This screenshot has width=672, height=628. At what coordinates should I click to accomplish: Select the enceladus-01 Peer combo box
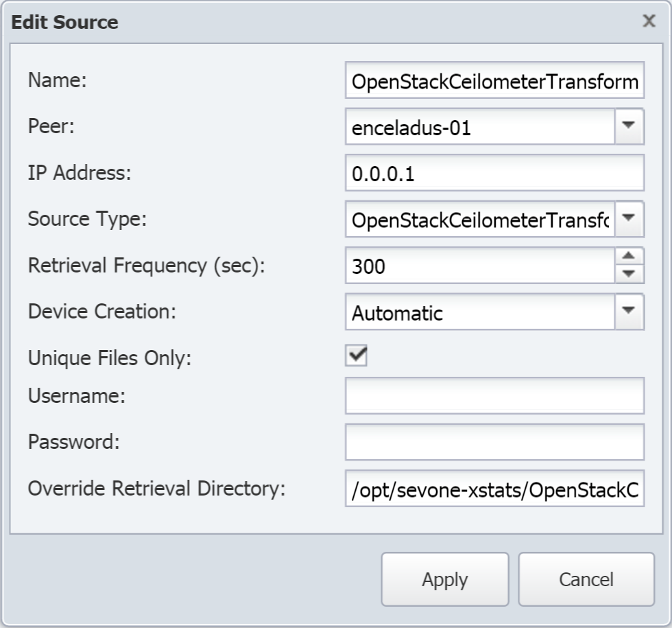click(481, 126)
